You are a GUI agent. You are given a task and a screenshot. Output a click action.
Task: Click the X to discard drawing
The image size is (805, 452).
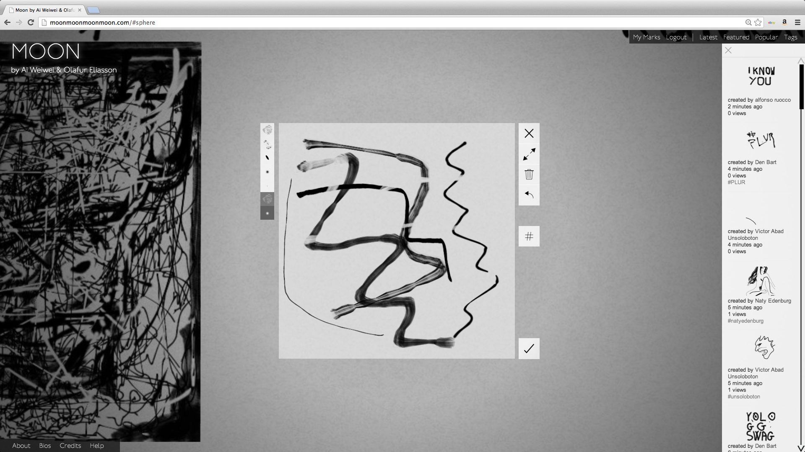tap(529, 133)
